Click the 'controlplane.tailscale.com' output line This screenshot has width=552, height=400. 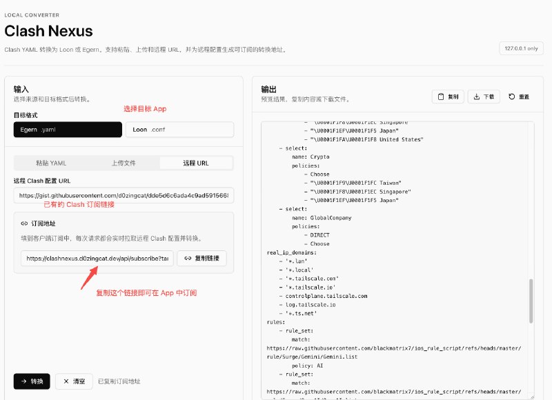[326, 297]
